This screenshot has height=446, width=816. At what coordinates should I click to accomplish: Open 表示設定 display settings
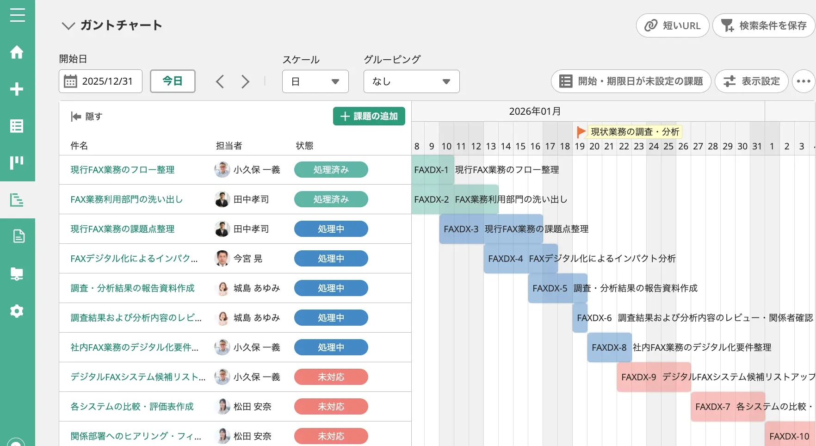tap(751, 81)
